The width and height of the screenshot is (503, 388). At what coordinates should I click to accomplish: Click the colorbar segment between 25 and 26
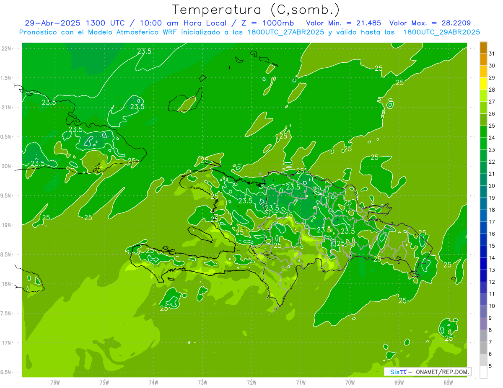point(483,120)
